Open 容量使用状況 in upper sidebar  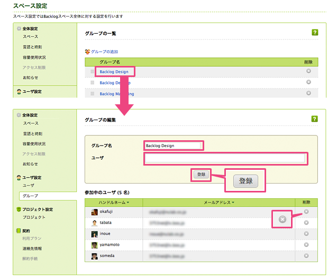pos(34,57)
